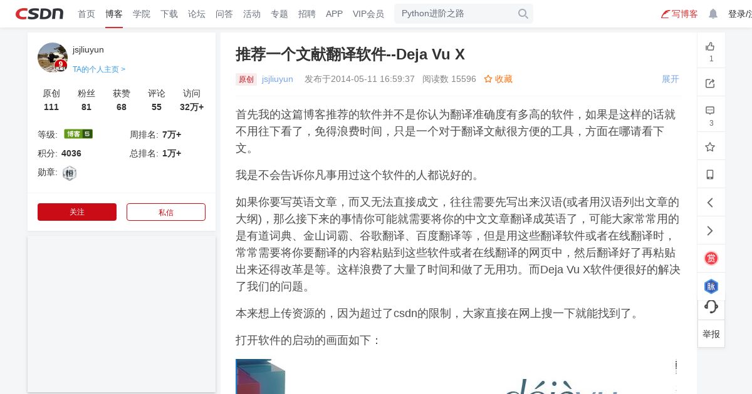
Task: Click the search input field
Action: (x=457, y=14)
